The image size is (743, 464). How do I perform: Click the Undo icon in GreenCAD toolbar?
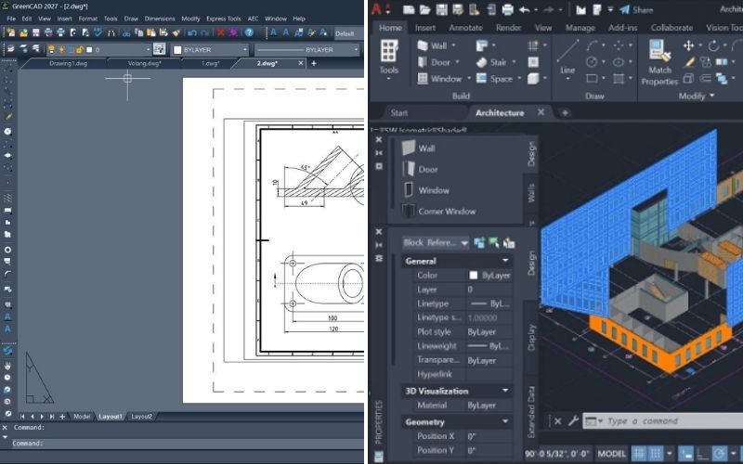(192, 32)
